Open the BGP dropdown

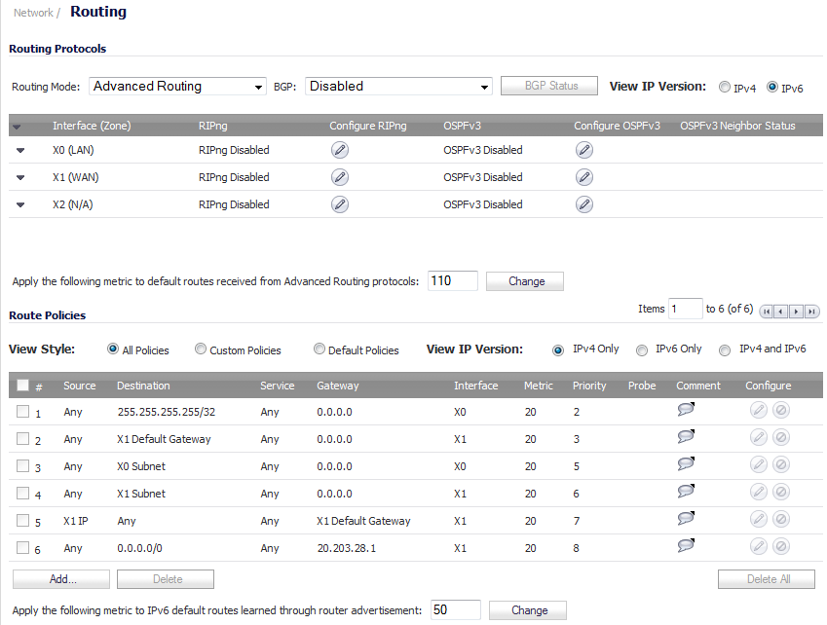coord(398,87)
